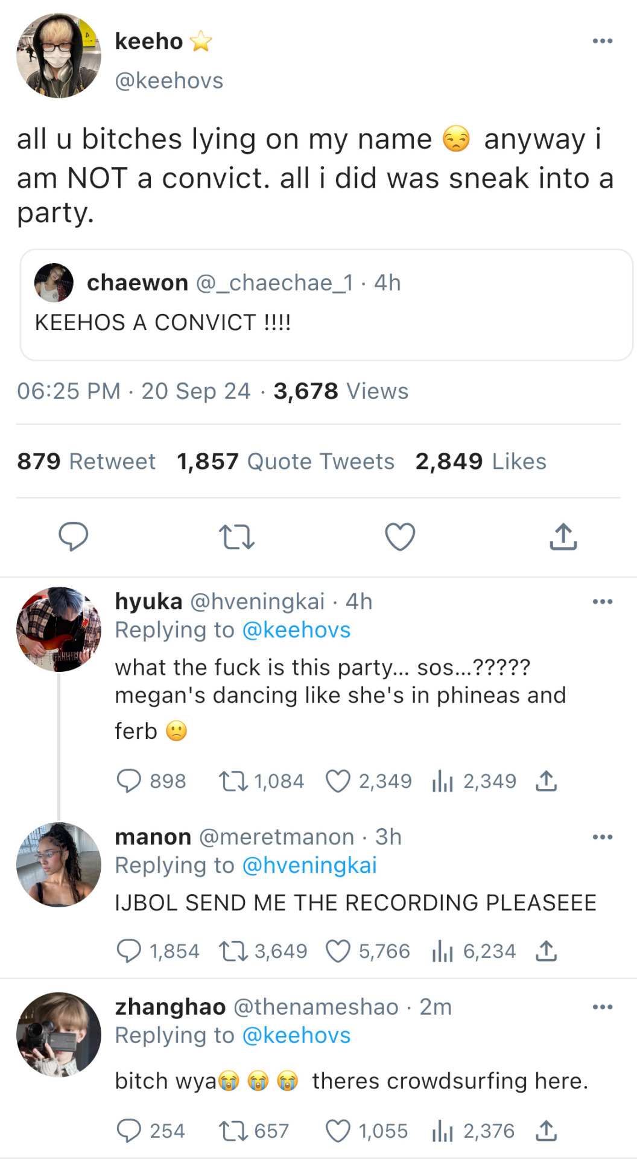The height and width of the screenshot is (1159, 637).
Task: Retweet manon's IJBOL reply
Action: 233,951
